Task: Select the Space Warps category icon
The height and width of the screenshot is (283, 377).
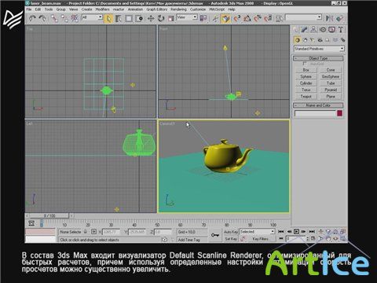Action: point(335,40)
